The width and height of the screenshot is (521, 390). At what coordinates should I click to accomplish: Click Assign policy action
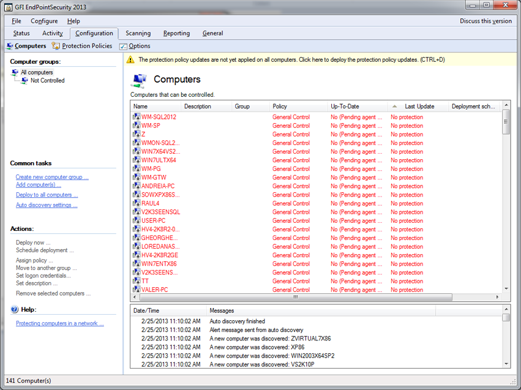(34, 260)
